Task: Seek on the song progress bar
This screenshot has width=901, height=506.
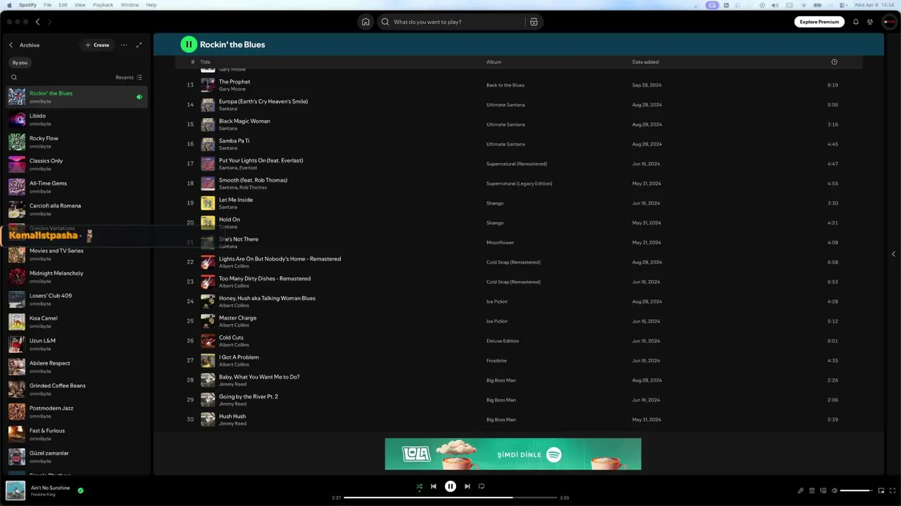Action: click(x=450, y=498)
